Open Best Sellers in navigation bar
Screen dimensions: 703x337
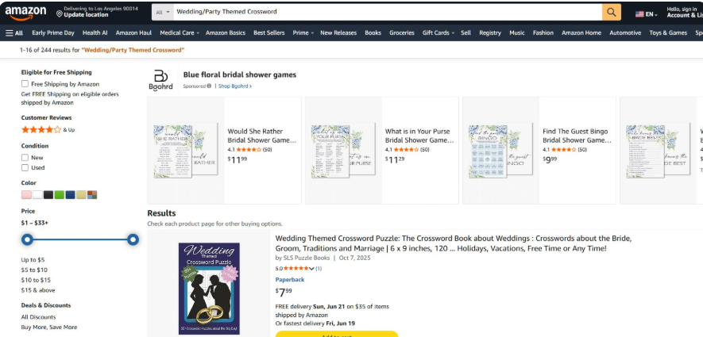[268, 33]
